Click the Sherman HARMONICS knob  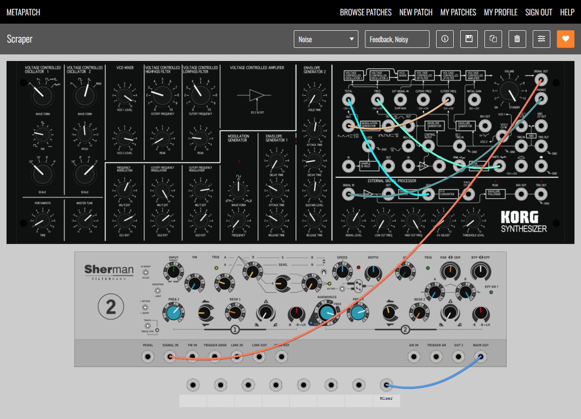tap(327, 313)
